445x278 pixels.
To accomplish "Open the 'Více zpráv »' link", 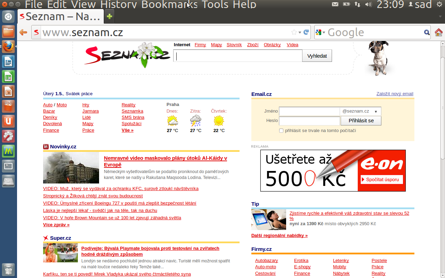I will [56, 225].
